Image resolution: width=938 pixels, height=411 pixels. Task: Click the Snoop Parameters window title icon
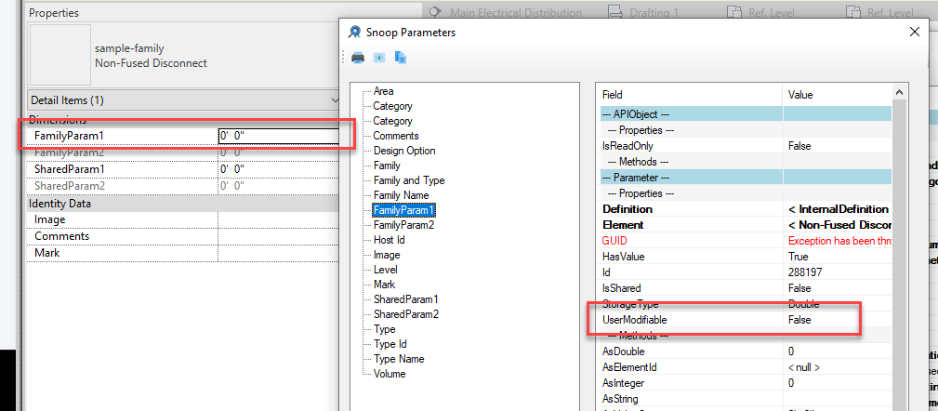355,33
